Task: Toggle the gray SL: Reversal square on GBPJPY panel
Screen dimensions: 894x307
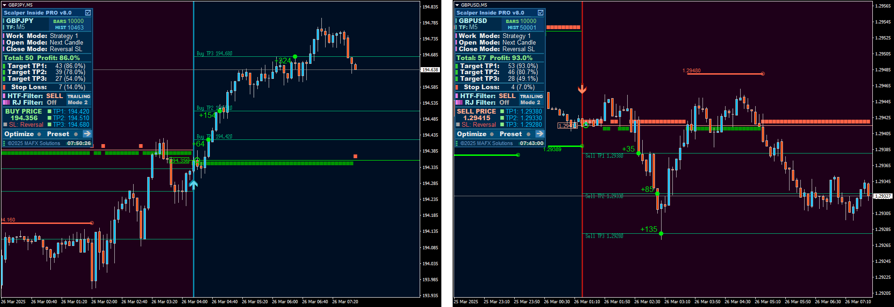Action: (5, 125)
